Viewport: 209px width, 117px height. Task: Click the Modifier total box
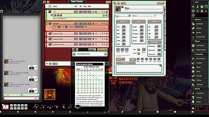pyautogui.click(x=5, y=107)
